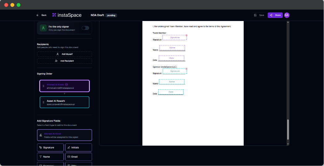Image resolution: width=324 pixels, height=166 pixels.
Task: Click drag handle of Ahmed Al Kindi card
Action: point(43,86)
